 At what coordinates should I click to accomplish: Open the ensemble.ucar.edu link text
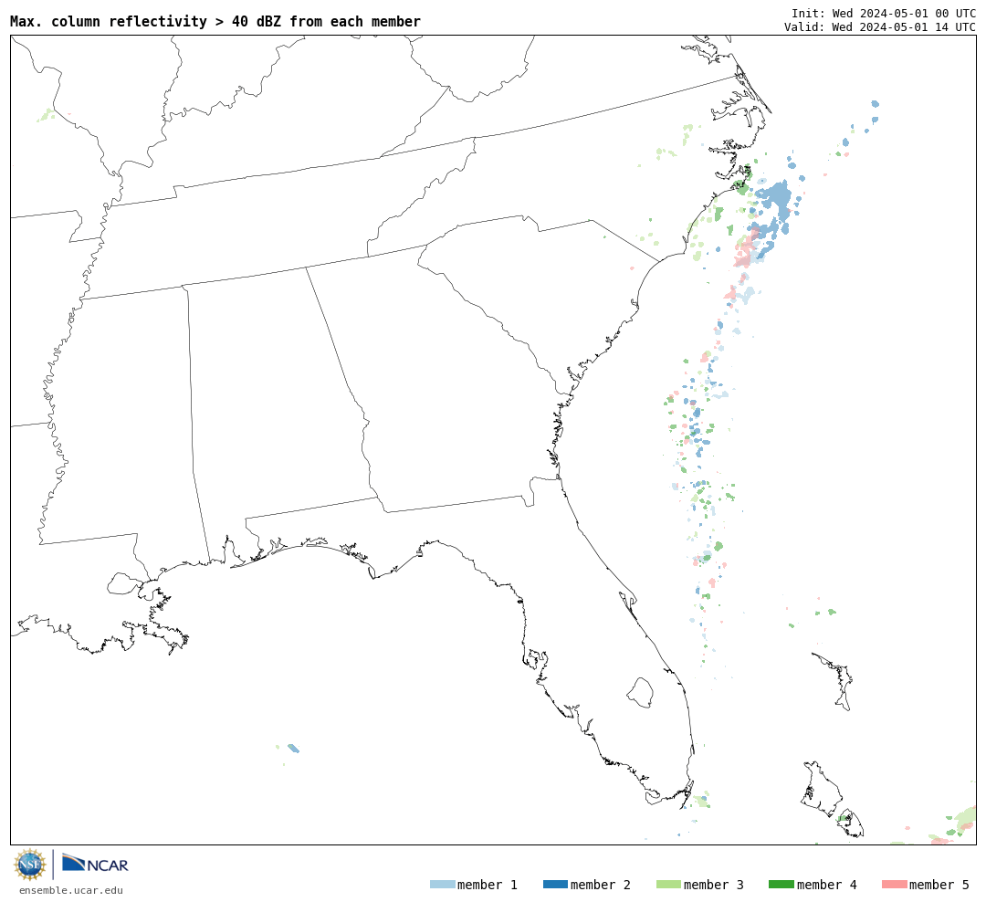[71, 890]
